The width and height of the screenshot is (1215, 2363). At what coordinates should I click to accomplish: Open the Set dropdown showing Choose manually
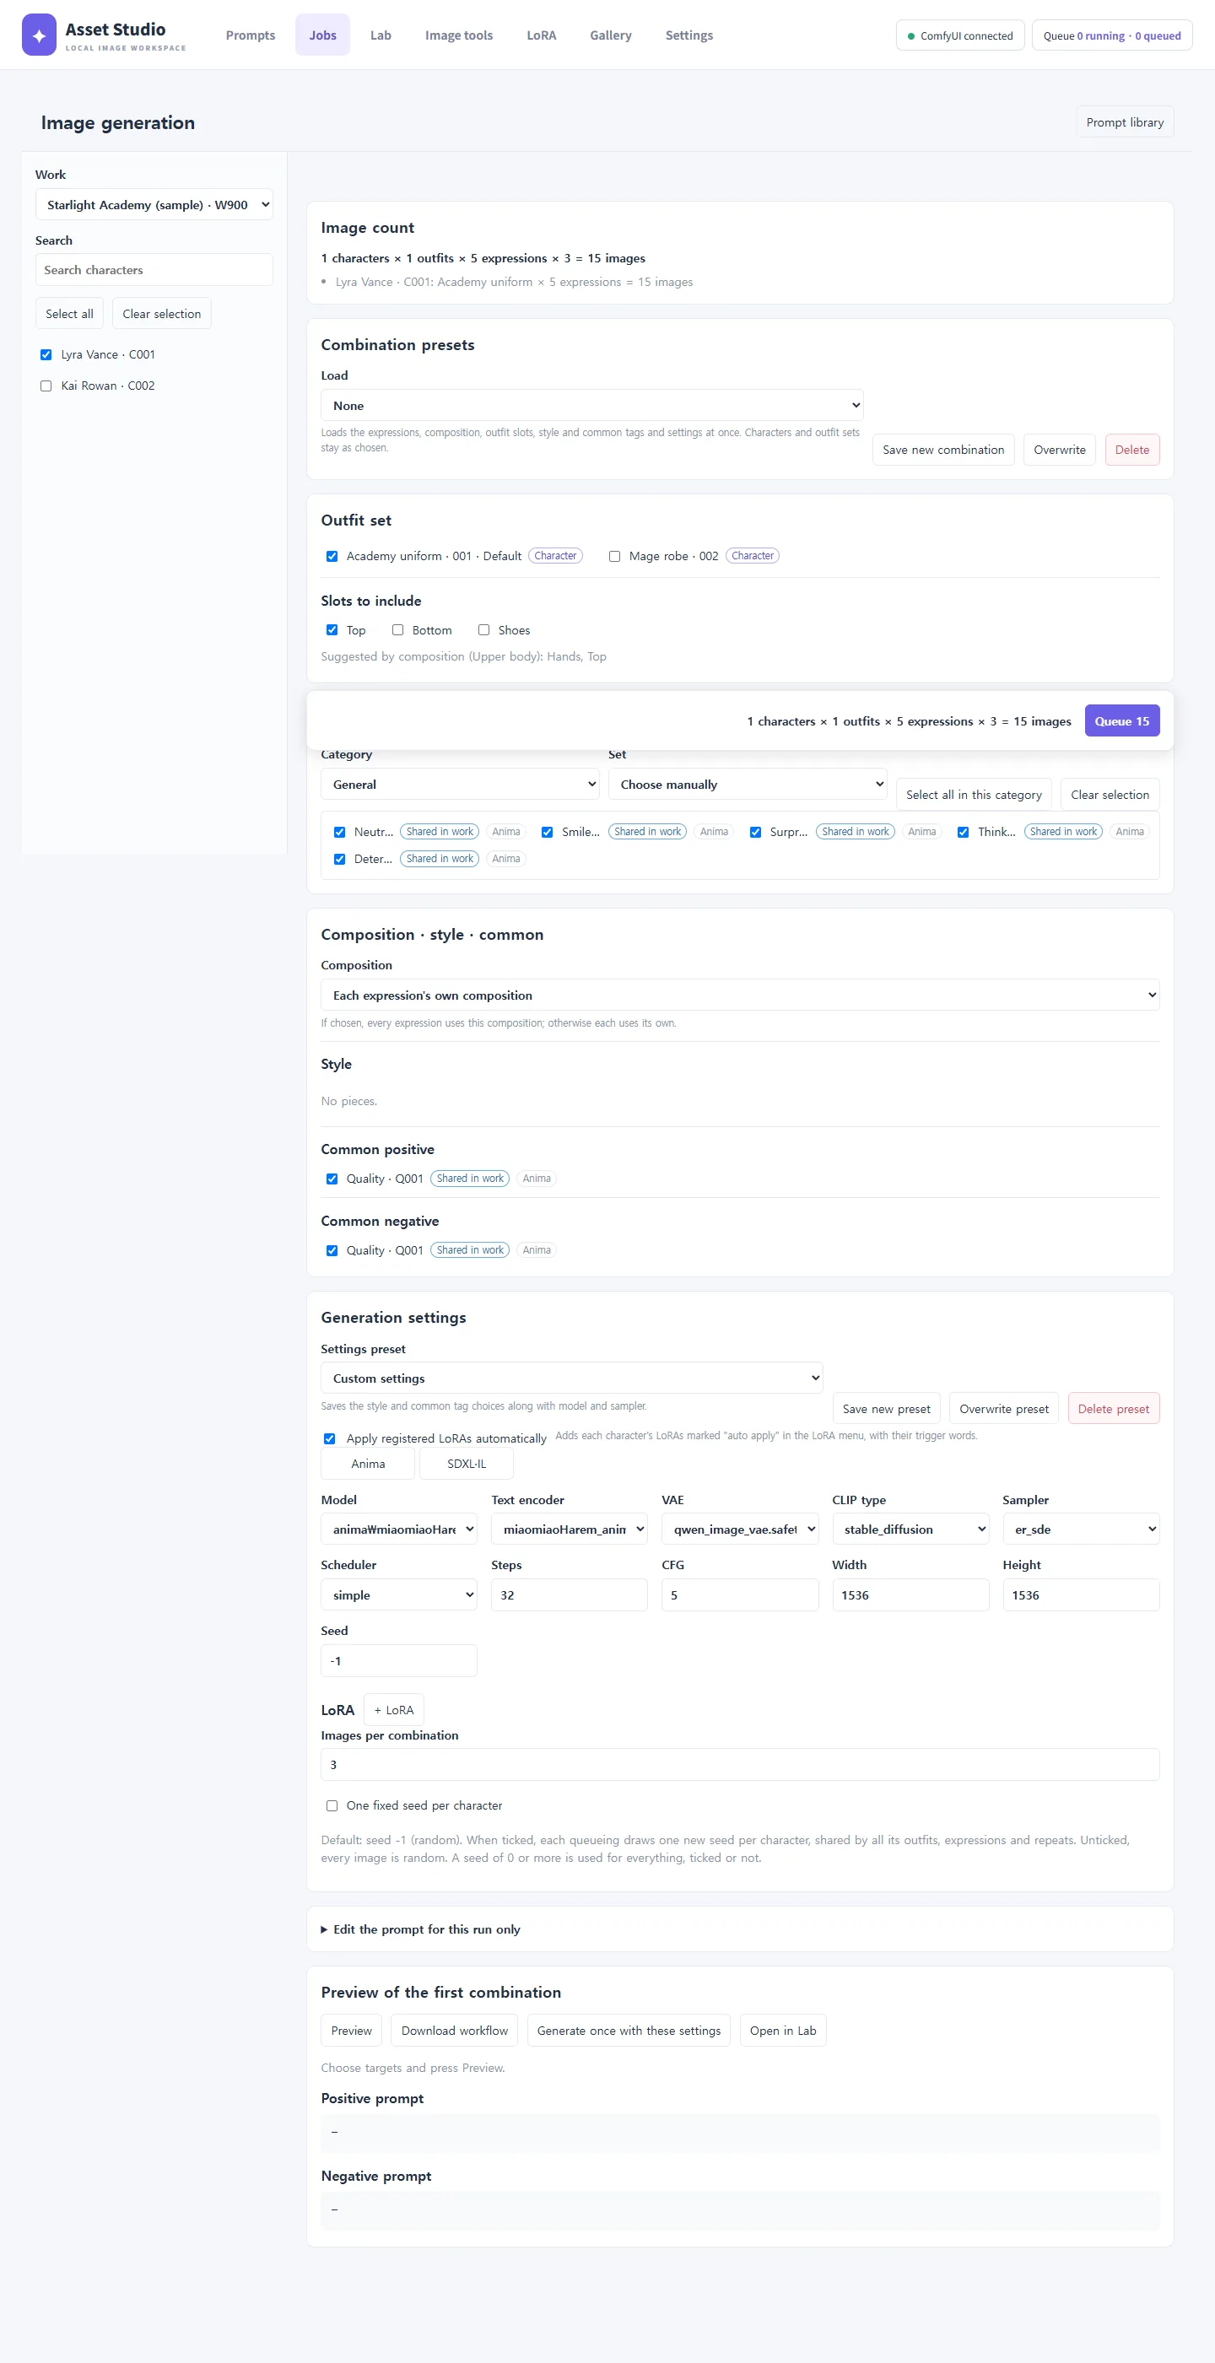pyautogui.click(x=747, y=785)
